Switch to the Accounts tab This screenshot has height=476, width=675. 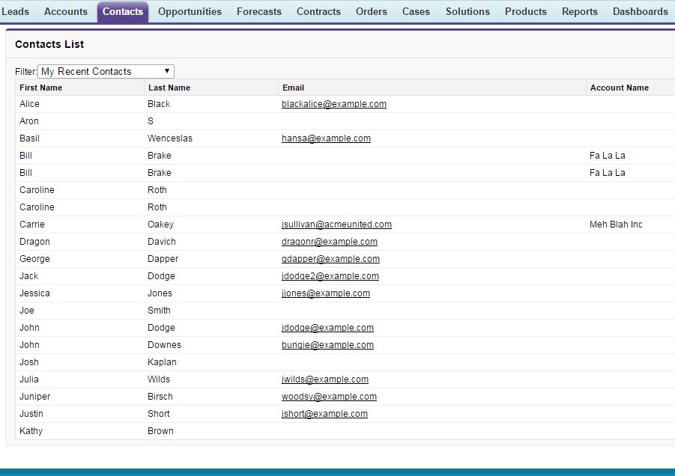(66, 11)
